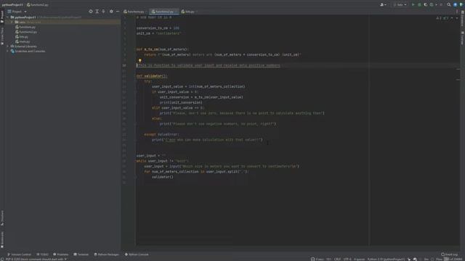
Task: Open the Terminal tool window
Action: pyautogui.click(x=81, y=254)
